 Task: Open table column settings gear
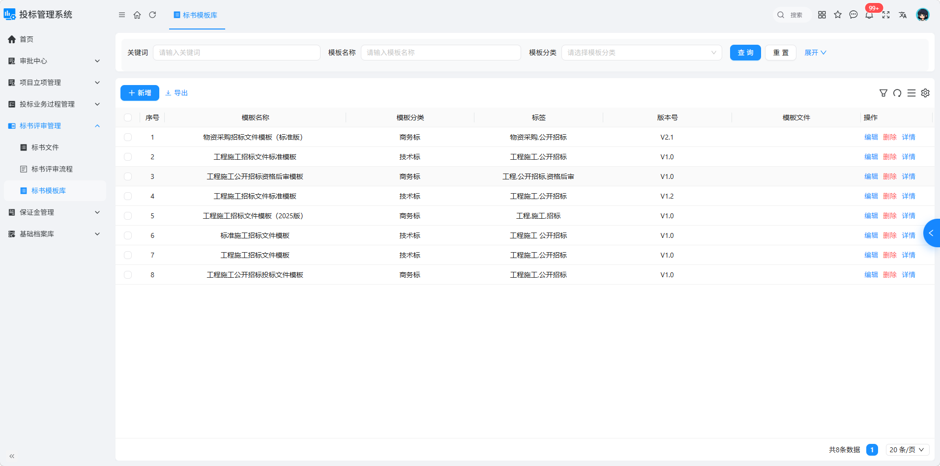click(925, 93)
